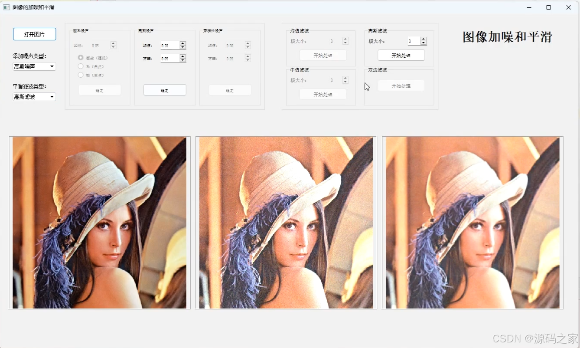Screen dimensions: 580x348
Task: Click the noisy image in the middle
Action: [x=286, y=223]
